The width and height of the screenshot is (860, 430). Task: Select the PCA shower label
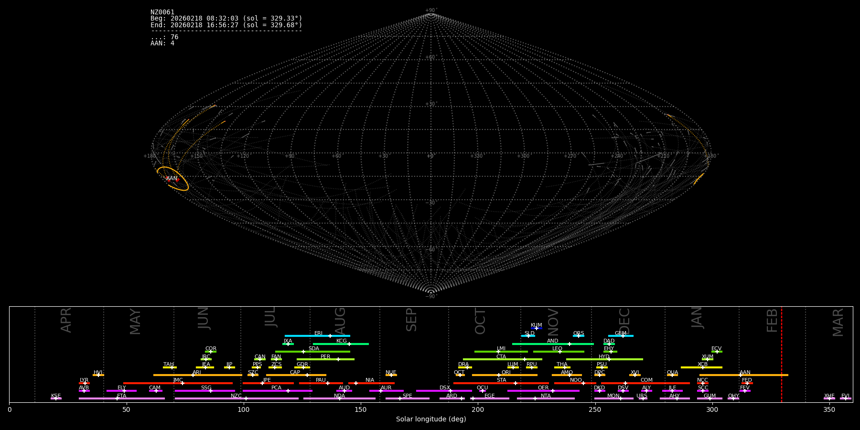click(x=276, y=388)
